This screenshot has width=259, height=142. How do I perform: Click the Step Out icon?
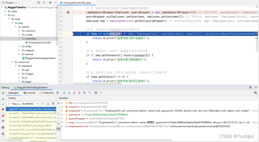(79, 93)
